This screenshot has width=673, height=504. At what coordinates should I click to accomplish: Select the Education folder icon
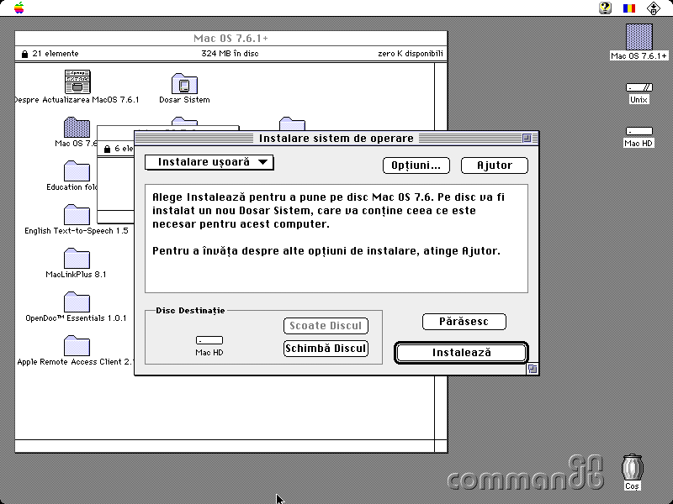77,171
